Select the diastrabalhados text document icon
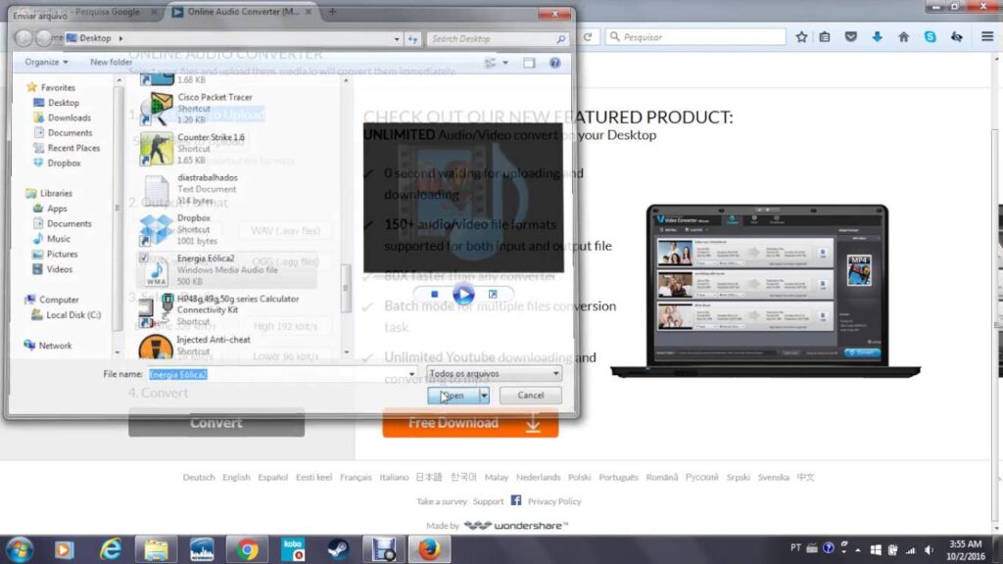This screenshot has height=564, width=1003. (156, 189)
